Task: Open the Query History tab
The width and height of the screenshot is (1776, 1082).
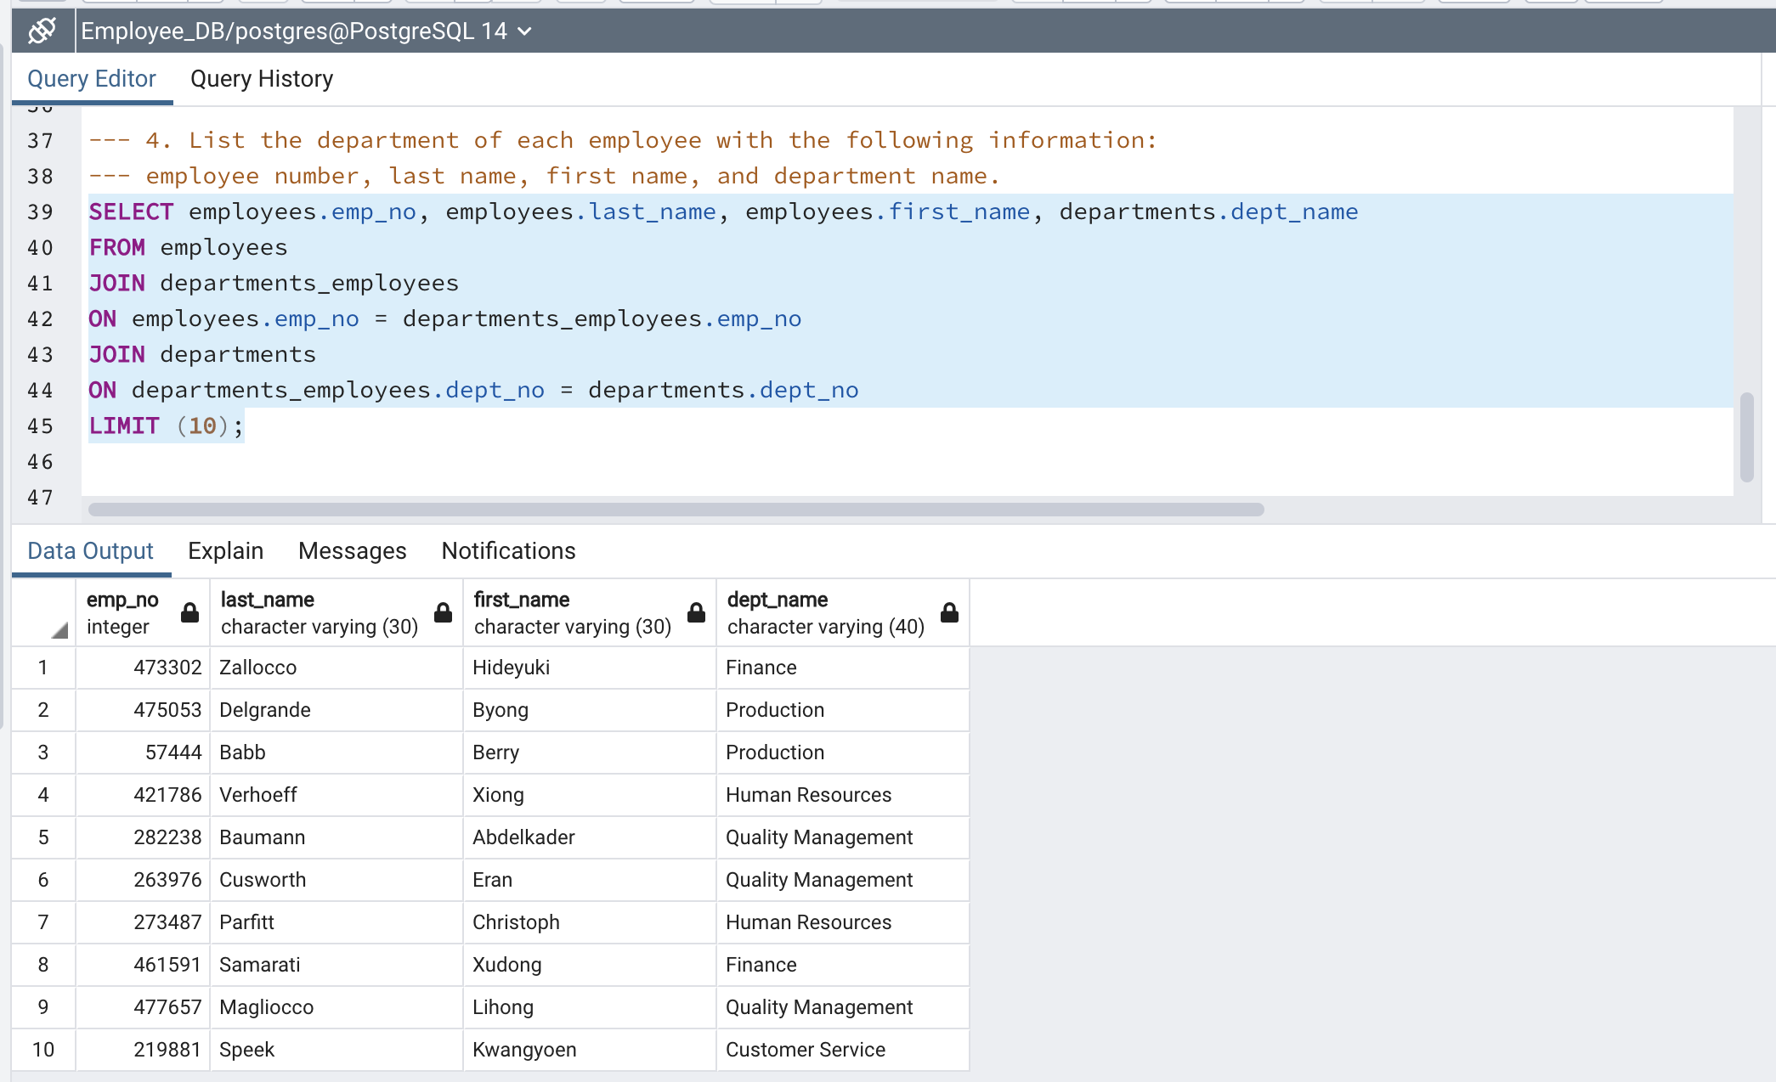Action: click(262, 79)
